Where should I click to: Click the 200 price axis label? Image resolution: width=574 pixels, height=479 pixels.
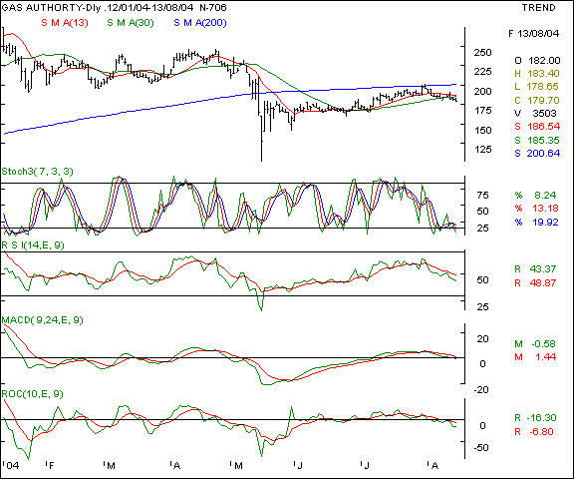pos(483,91)
